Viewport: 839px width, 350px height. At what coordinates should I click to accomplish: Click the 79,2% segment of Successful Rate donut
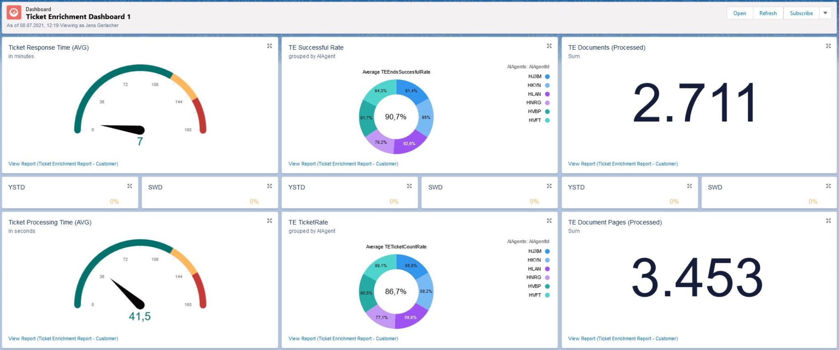(380, 141)
